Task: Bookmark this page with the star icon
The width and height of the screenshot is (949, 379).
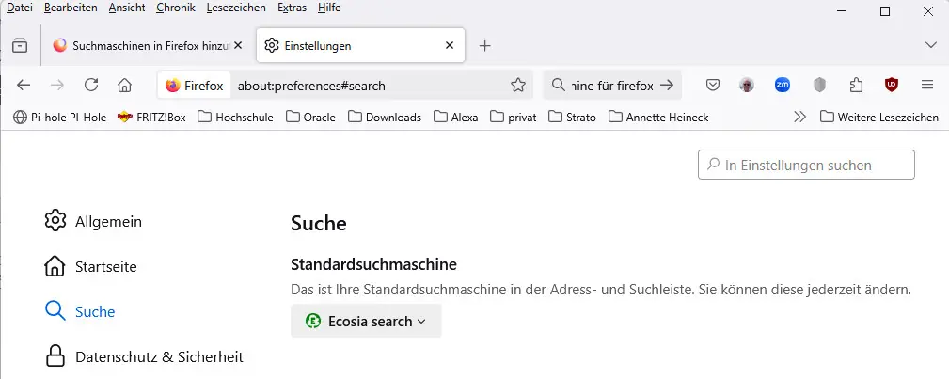Action: [x=518, y=86]
